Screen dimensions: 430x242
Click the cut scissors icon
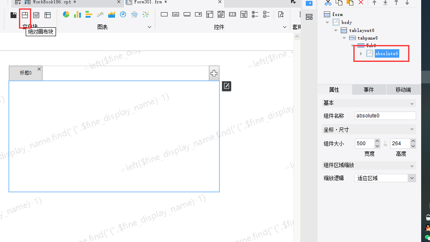coord(328,3)
